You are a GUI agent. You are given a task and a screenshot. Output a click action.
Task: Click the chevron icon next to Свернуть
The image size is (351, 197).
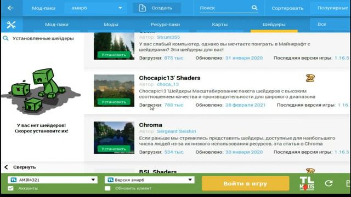(6, 167)
